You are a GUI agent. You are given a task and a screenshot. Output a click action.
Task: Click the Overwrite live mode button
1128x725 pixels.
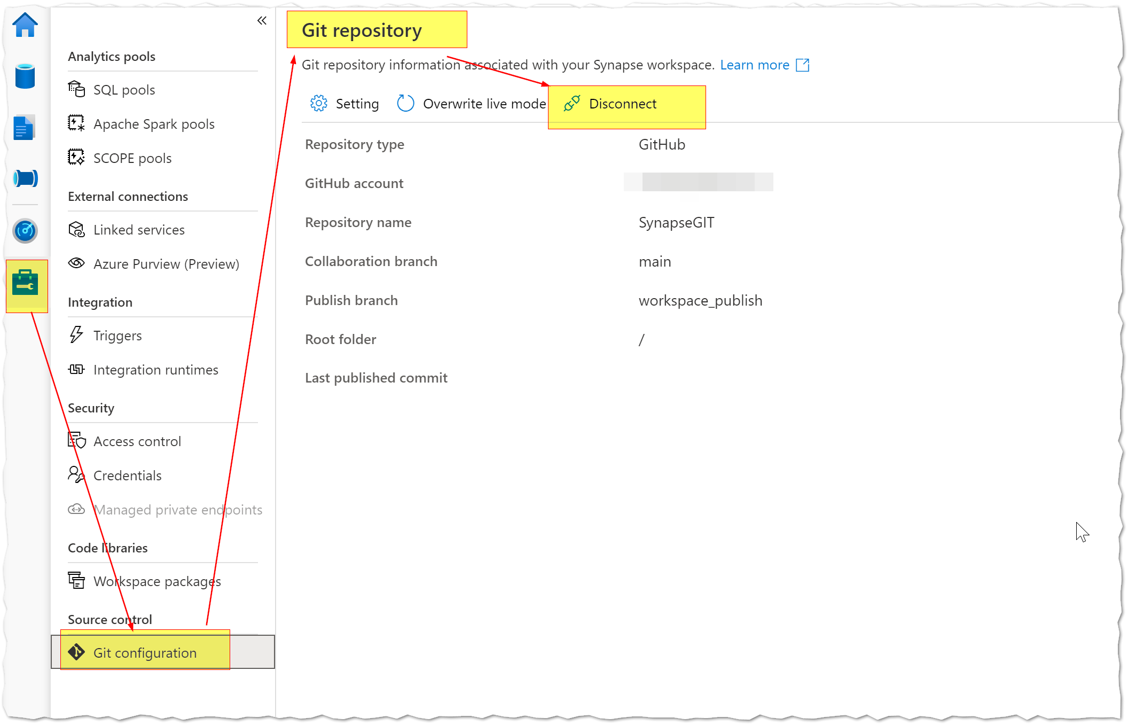click(x=471, y=103)
